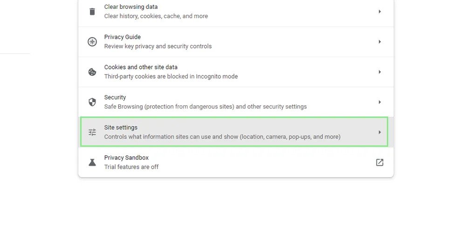Click the Privacy Sandbox flask icon
The image size is (466, 233).
(92, 162)
